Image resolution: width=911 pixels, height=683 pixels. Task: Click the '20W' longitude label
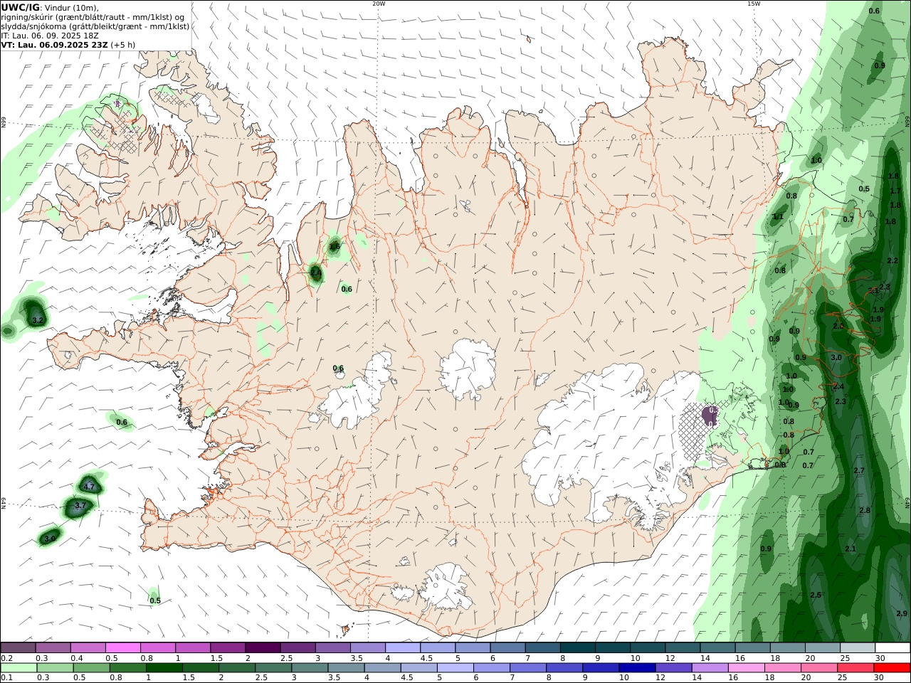click(379, 4)
